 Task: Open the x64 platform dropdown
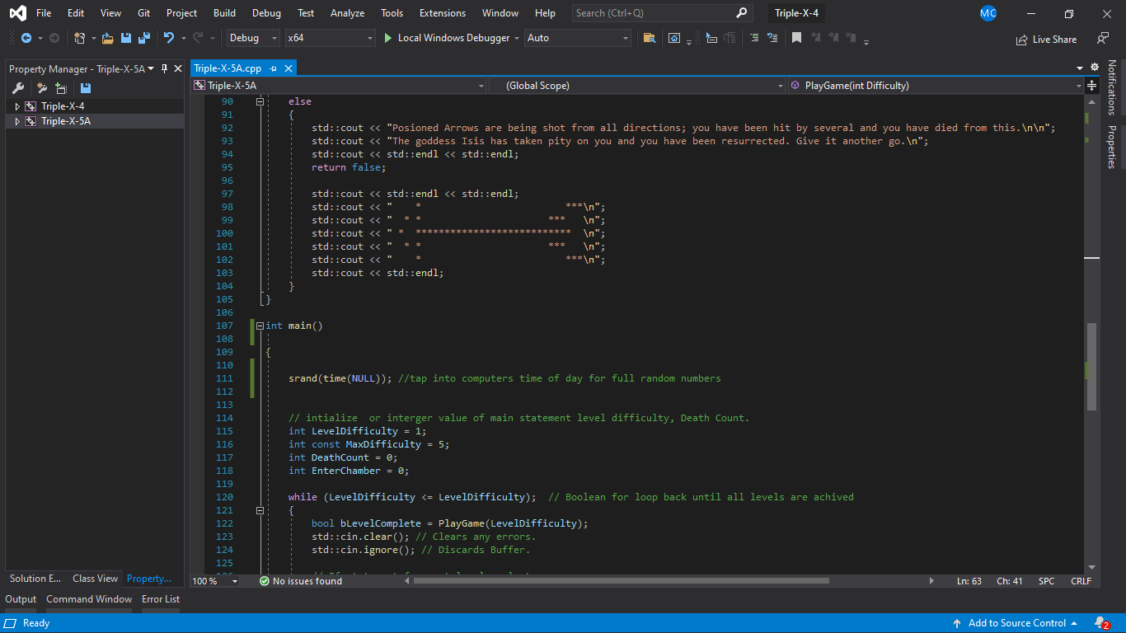click(x=330, y=38)
